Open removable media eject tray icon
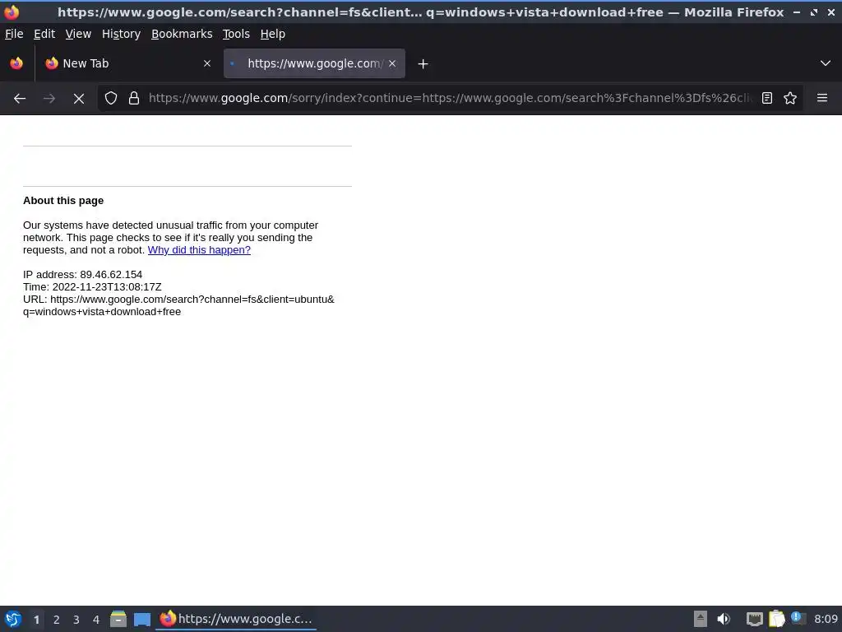 coord(701,619)
